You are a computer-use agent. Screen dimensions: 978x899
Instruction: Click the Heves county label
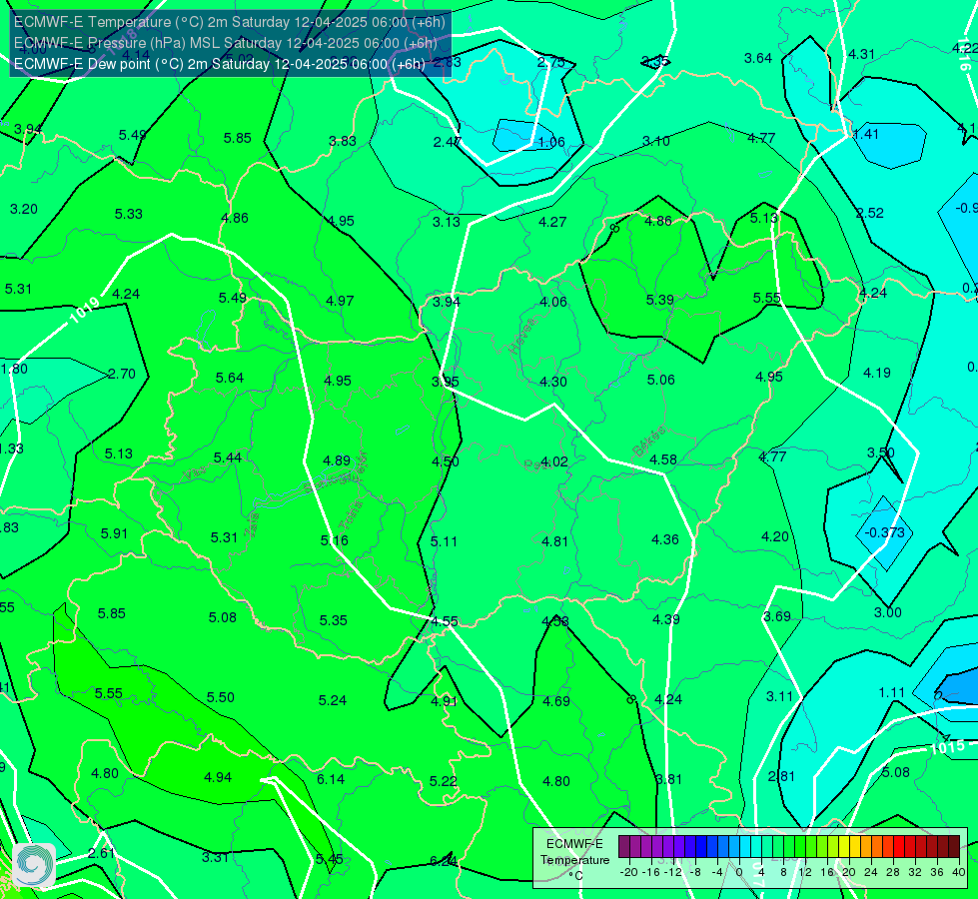(522, 336)
